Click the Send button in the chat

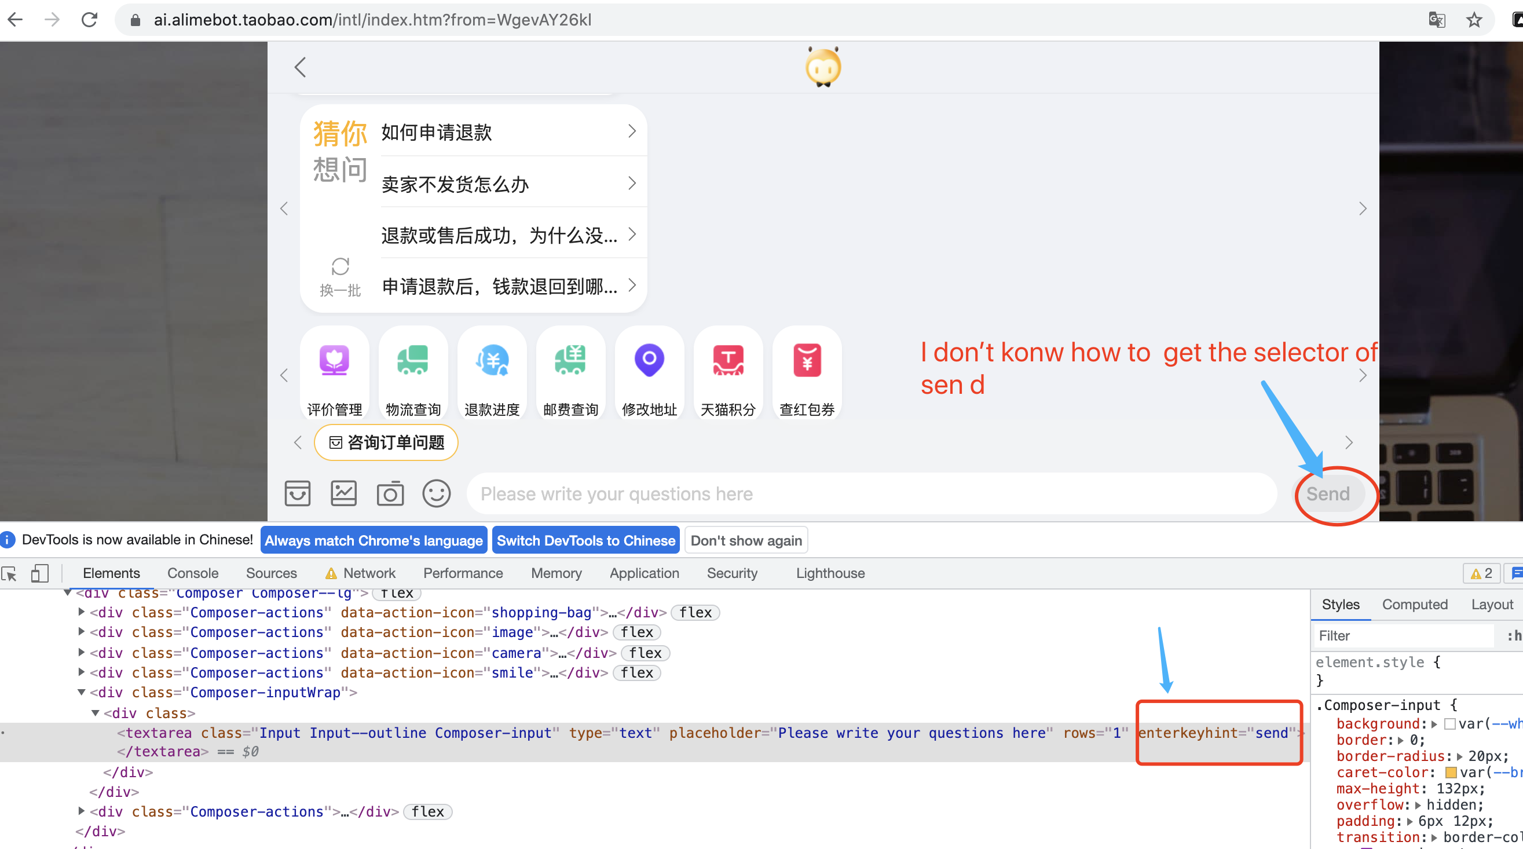pos(1329,493)
